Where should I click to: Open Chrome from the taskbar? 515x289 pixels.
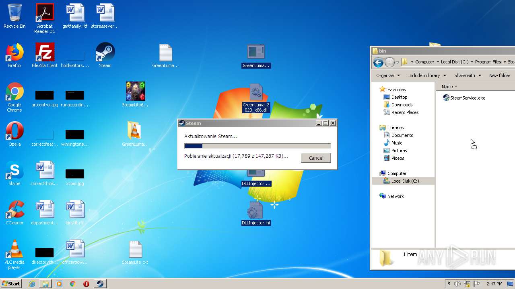(72, 284)
